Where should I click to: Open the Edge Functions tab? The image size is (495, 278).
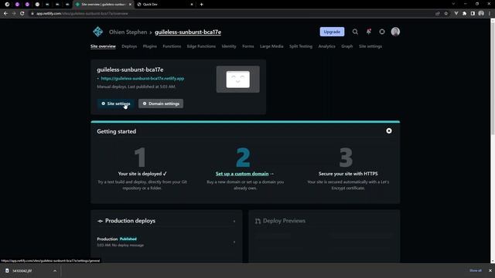click(201, 46)
